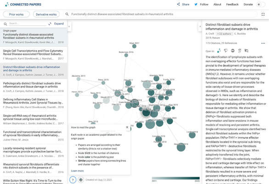This screenshot has width=269, height=184.
Task: Toggle the dark mode switch
Action: (x=261, y=5)
